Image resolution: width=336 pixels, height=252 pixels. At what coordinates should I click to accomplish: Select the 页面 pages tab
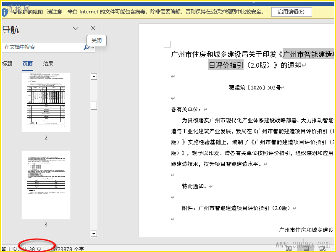(x=28, y=64)
